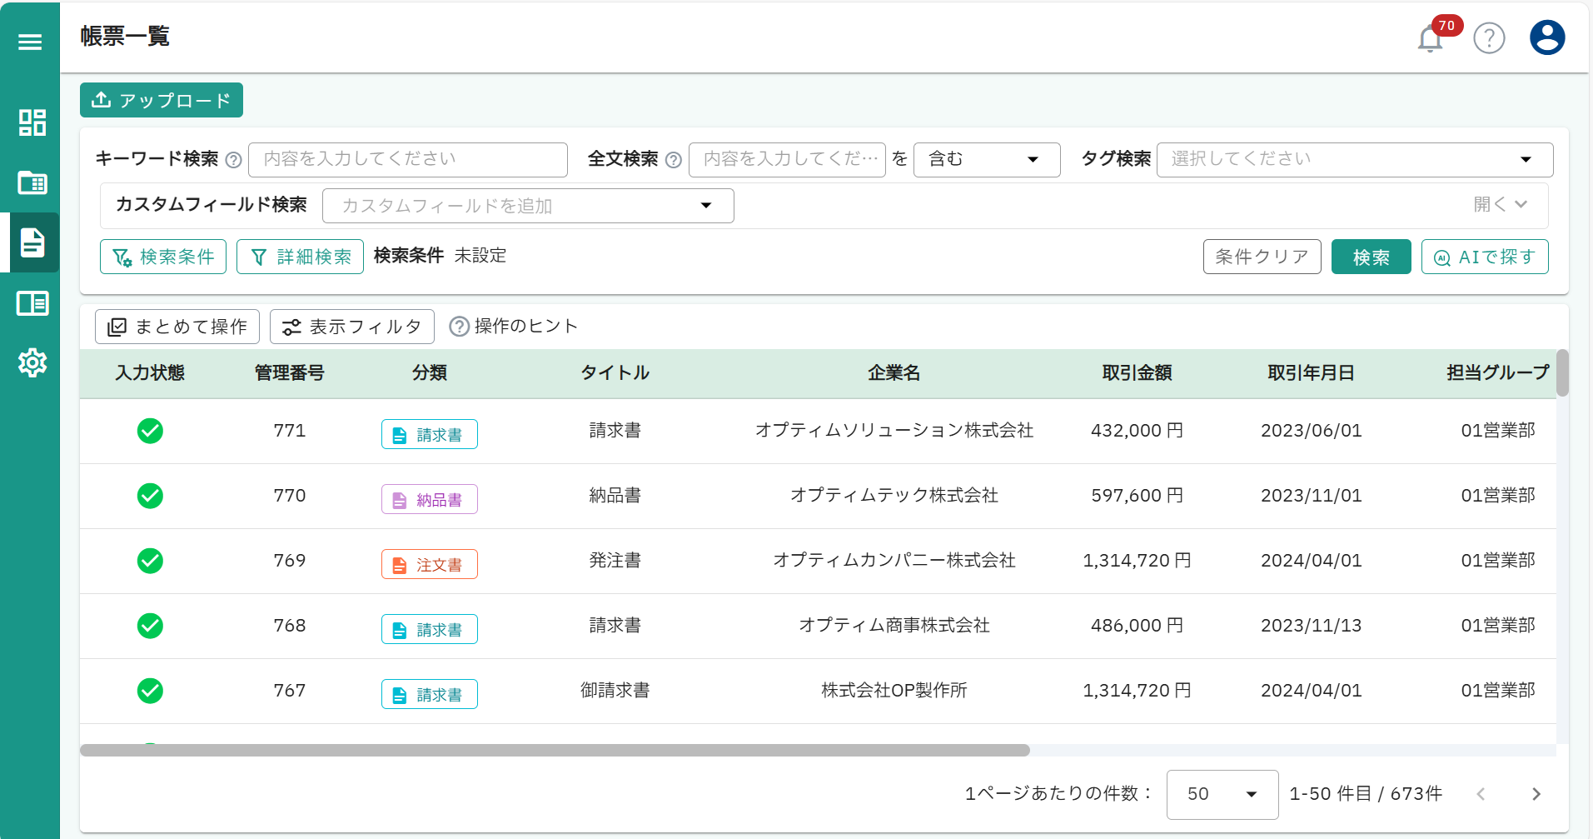Run a search with the 検索 button
1593x839 pixels.
point(1371,257)
